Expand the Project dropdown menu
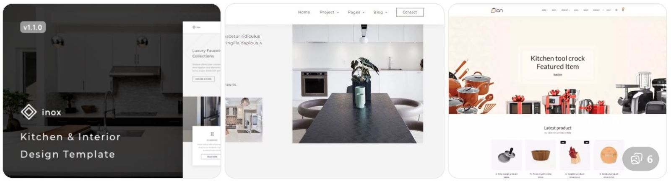This screenshot has height=184, width=671. [x=329, y=12]
